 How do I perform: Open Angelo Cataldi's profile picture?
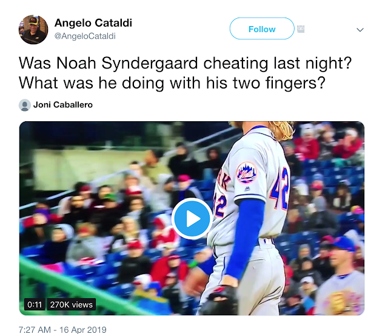[x=33, y=30]
